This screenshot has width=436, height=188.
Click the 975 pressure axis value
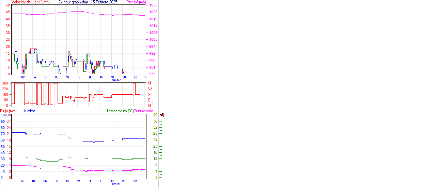pyautogui.click(x=152, y=74)
